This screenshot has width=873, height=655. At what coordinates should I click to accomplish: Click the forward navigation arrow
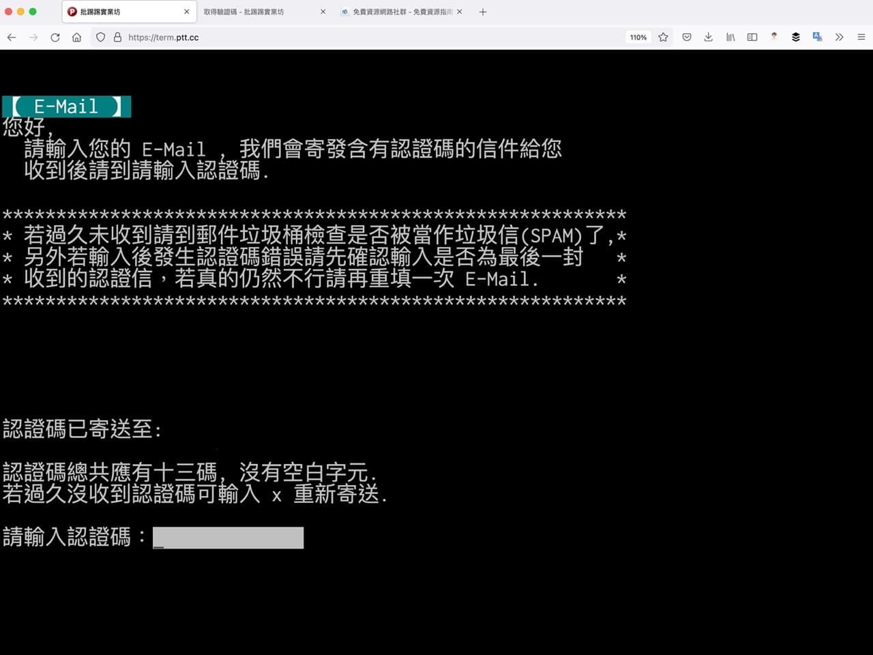click(x=33, y=38)
